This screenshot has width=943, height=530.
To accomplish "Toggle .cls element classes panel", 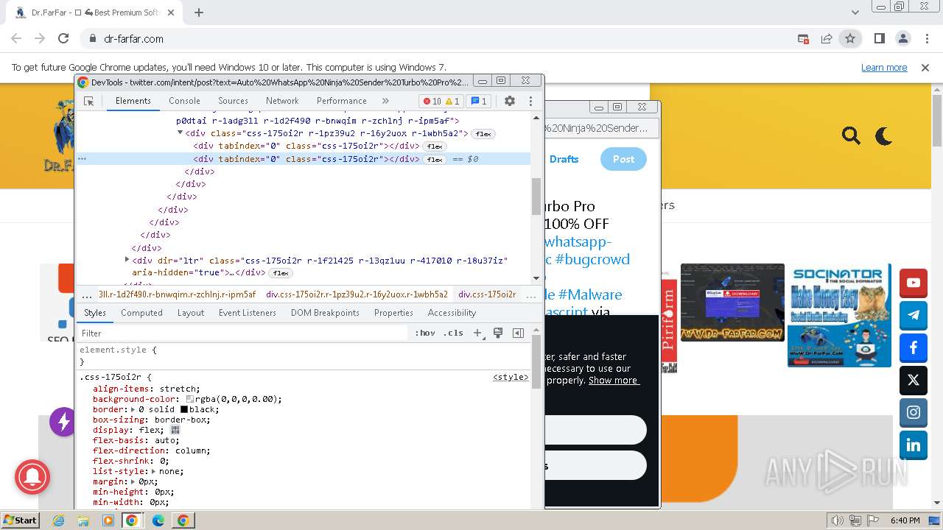I will tap(453, 333).
